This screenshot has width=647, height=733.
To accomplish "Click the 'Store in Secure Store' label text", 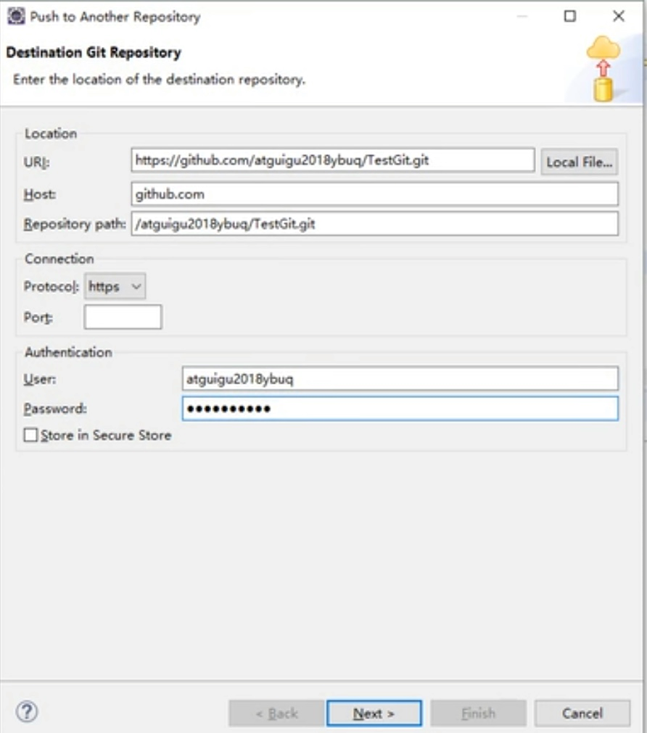I will point(106,435).
